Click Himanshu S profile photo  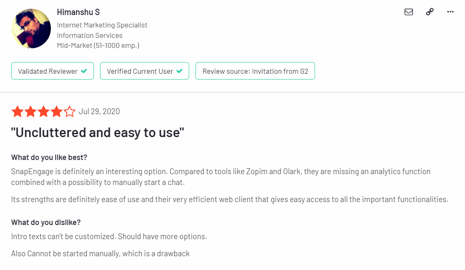[31, 28]
